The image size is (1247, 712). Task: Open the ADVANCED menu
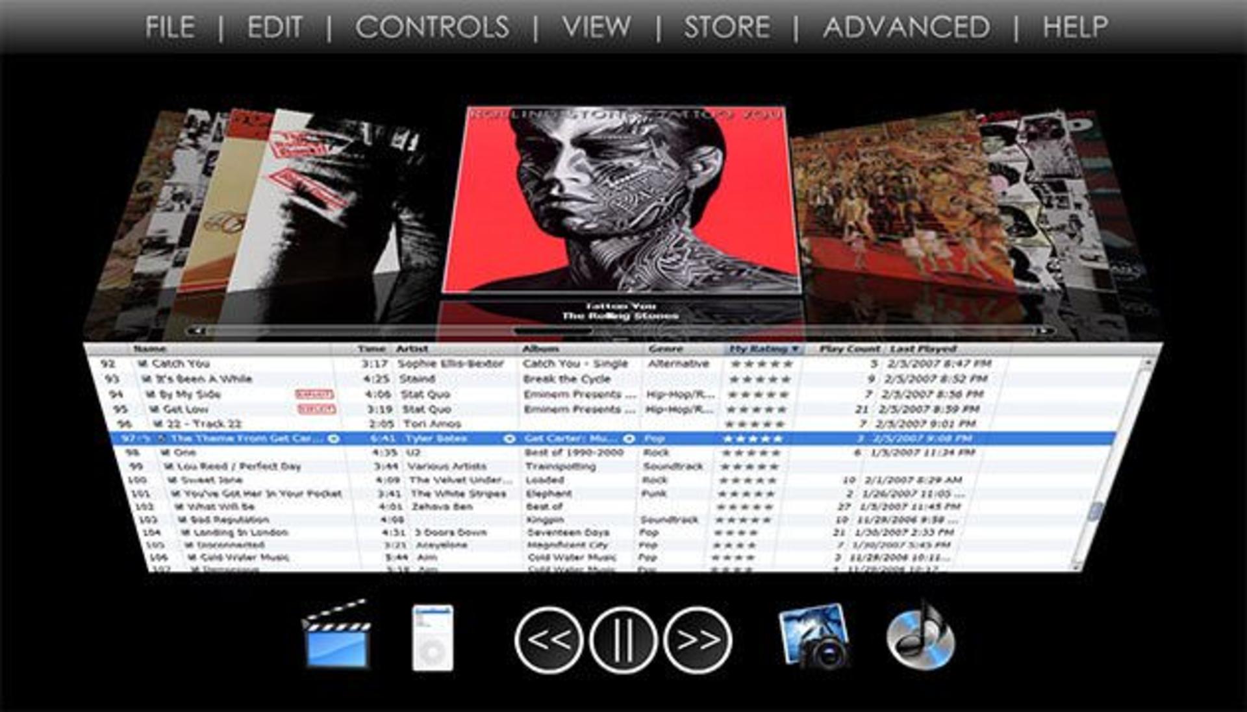coord(907,27)
